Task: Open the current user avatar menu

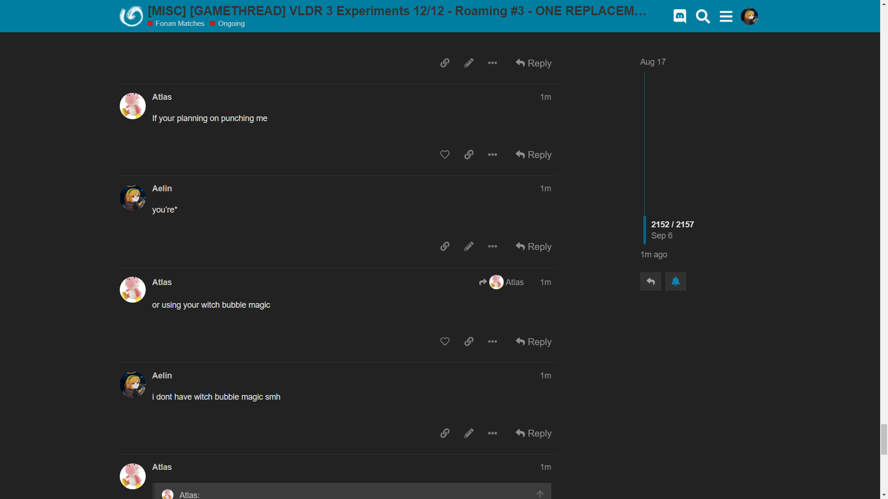Action: point(749,17)
